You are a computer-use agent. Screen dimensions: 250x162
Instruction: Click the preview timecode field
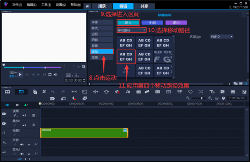(x=75, y=80)
